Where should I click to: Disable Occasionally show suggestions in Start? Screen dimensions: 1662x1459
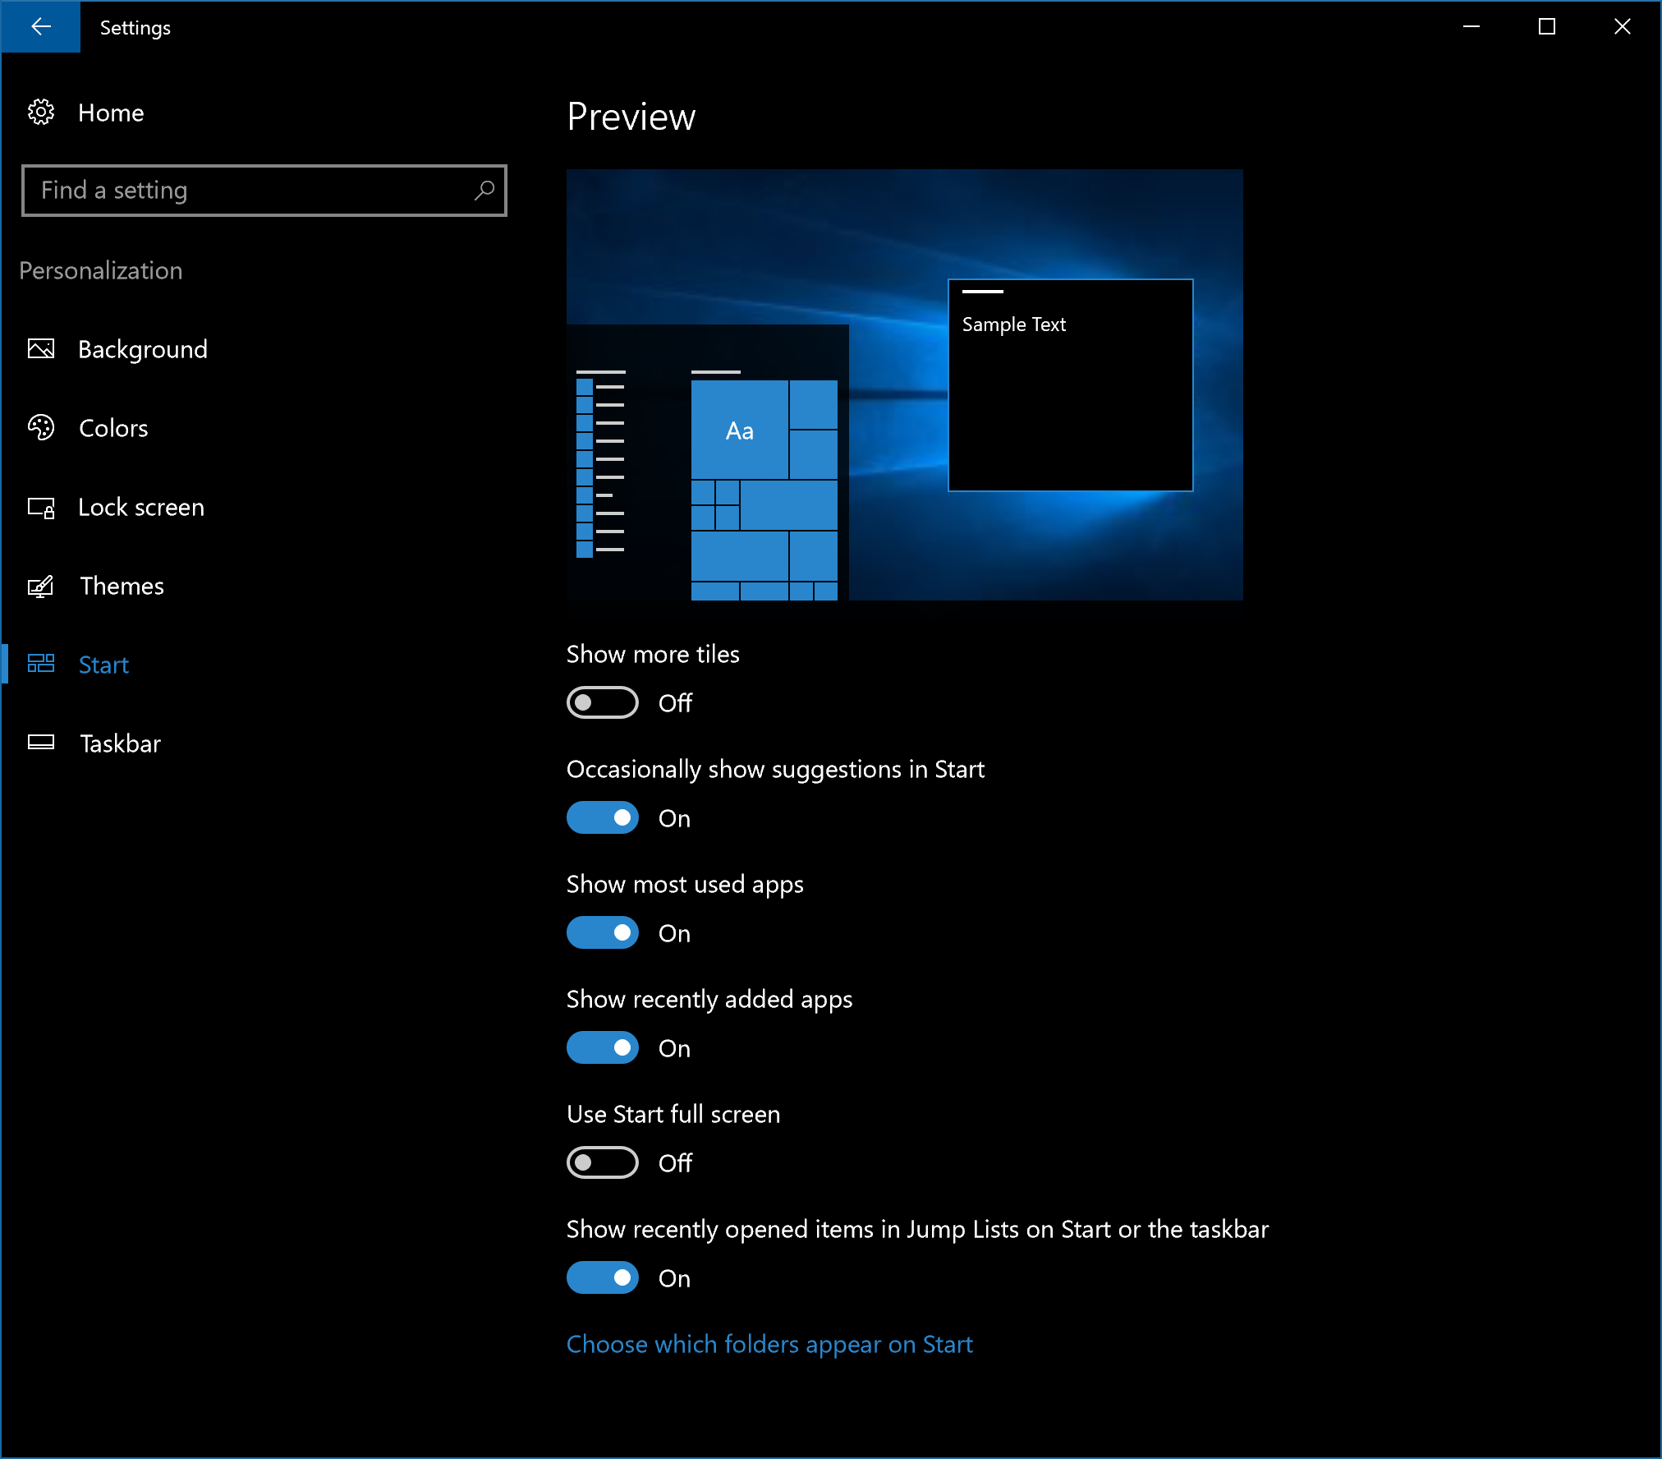click(x=602, y=817)
